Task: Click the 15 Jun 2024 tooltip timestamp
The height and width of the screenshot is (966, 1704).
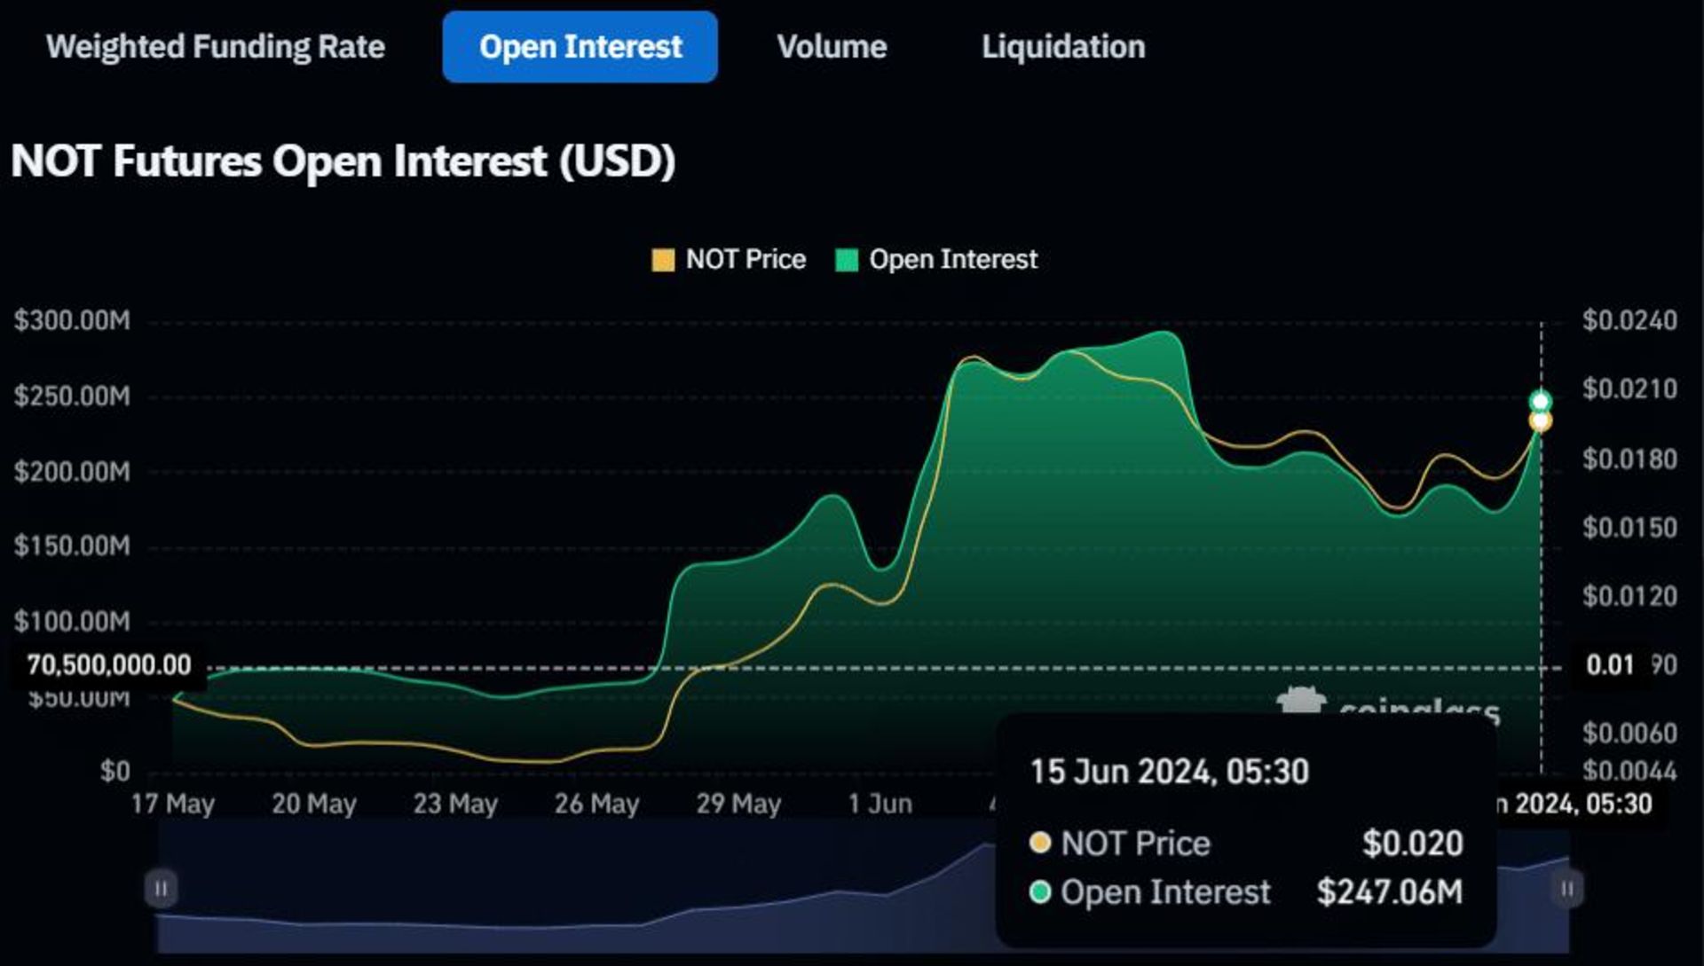Action: coord(1168,771)
